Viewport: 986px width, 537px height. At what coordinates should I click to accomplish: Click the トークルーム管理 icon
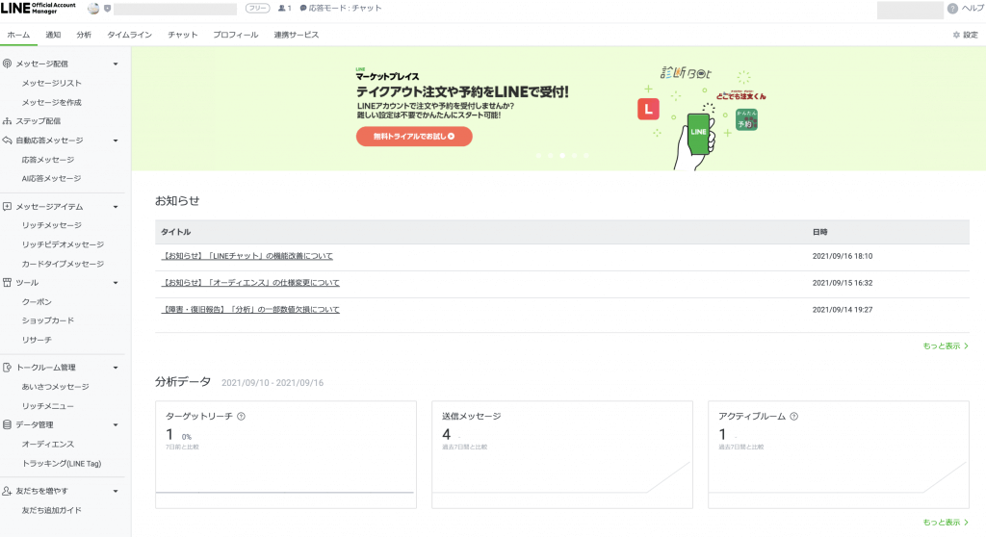pos(7,368)
